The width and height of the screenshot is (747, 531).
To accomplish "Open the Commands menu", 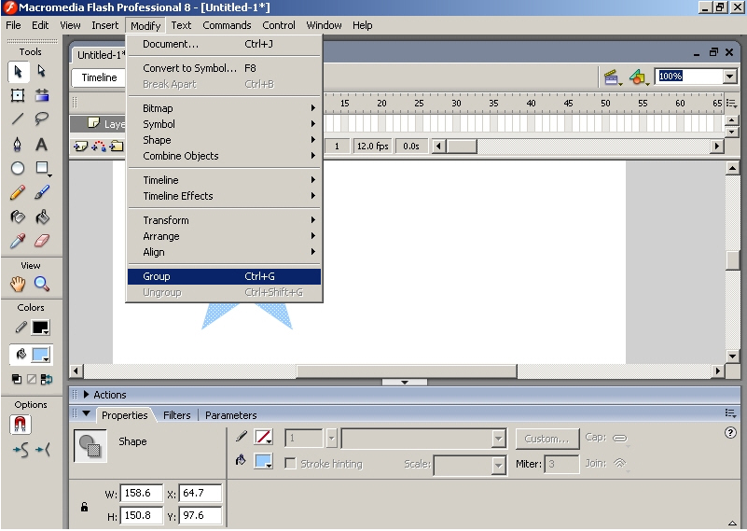I will [227, 25].
